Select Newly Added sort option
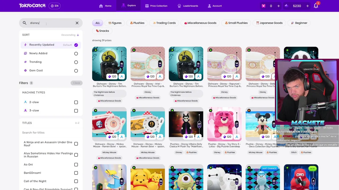This screenshot has height=190, width=339. (51, 53)
